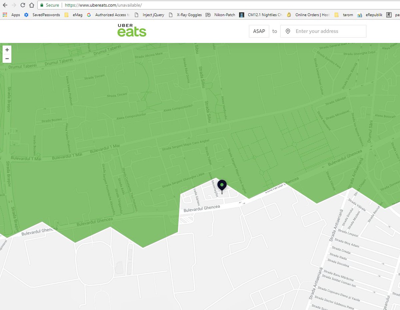This screenshot has width=400, height=310.
Task: Click the Uber Eats logo
Action: tap(132, 30)
